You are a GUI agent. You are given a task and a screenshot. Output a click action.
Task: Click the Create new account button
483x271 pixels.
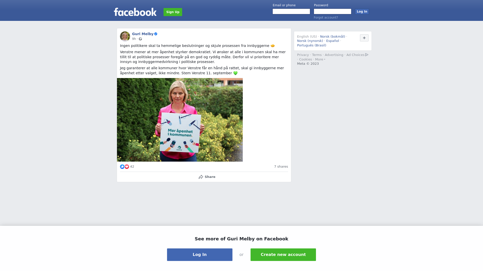click(x=283, y=255)
